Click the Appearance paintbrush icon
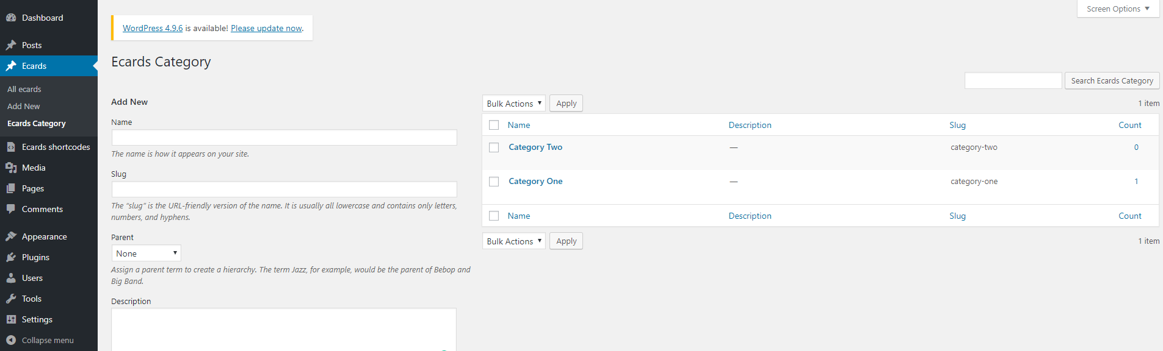 point(11,236)
